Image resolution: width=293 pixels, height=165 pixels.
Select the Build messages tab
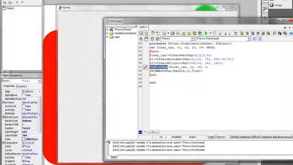pos(114,157)
